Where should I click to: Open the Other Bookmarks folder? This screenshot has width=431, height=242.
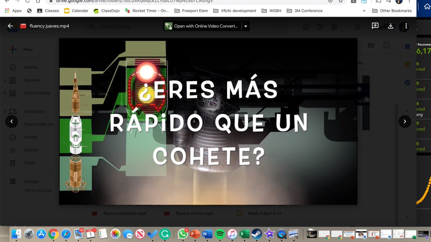click(392, 11)
